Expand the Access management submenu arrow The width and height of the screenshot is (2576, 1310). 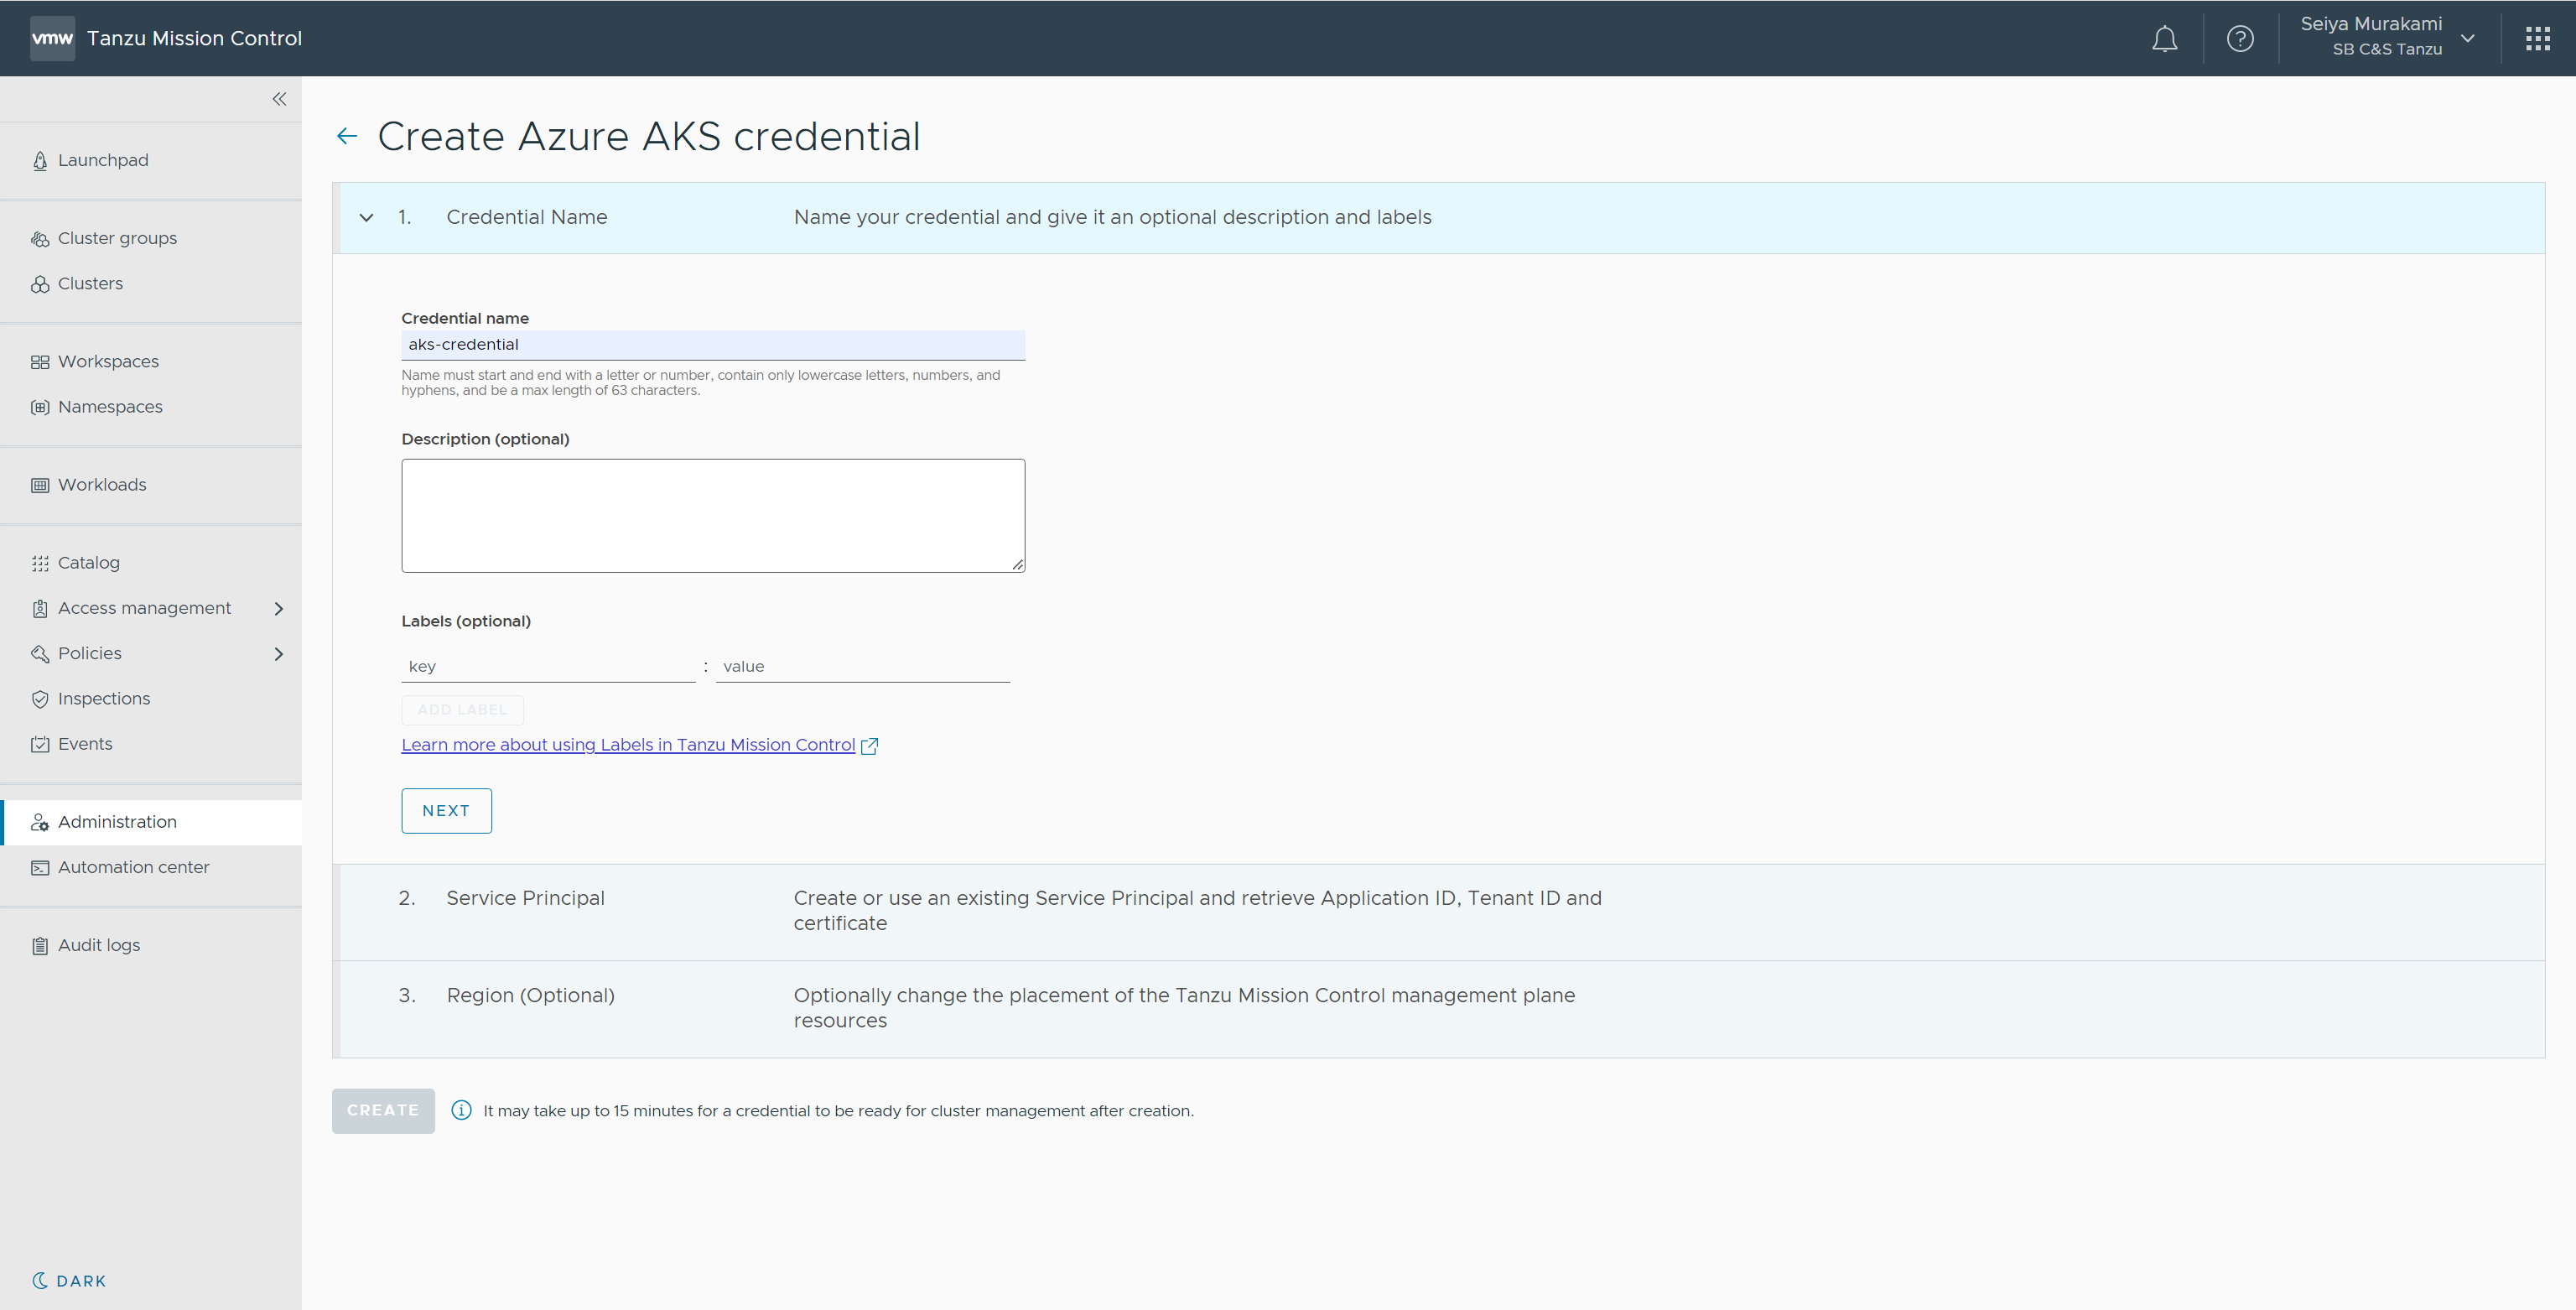coord(279,609)
